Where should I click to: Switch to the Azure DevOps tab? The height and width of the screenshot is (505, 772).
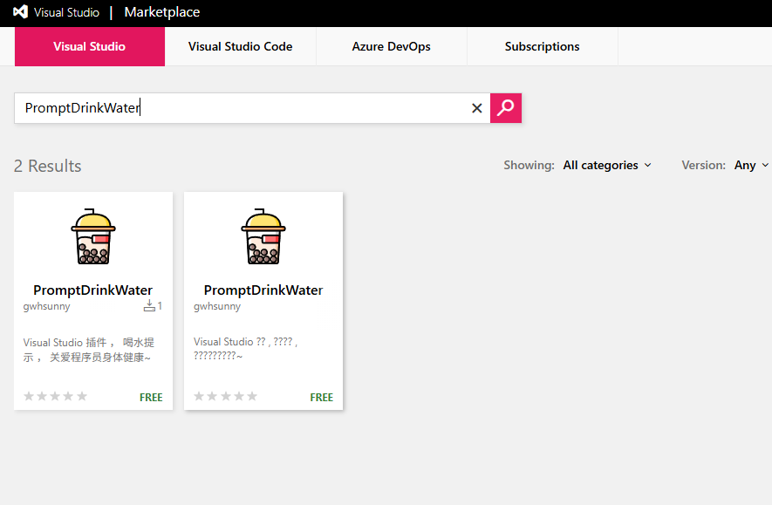click(392, 46)
